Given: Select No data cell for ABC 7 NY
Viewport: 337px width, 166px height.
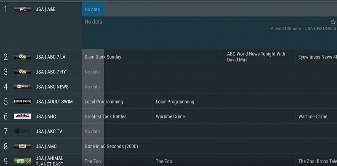Looking at the screenshot, I should coord(209,71).
